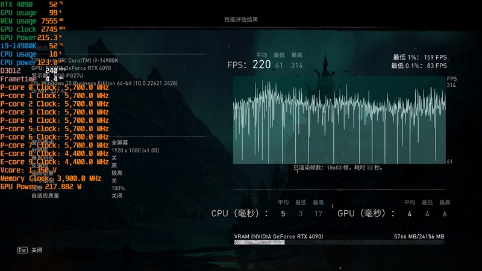Click the ROG PG27U display info line

57,76
